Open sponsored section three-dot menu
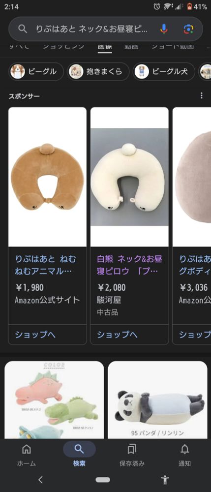 (x=202, y=95)
